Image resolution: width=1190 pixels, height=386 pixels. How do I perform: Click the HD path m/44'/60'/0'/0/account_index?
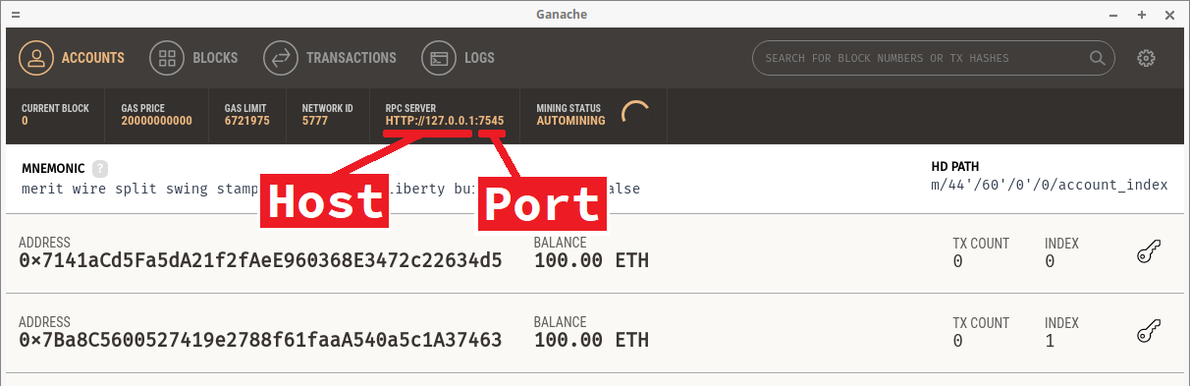(x=1049, y=185)
